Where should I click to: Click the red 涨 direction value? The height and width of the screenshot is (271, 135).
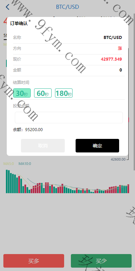click(x=120, y=48)
